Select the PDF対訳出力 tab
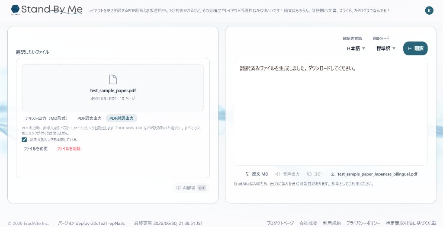 pos(122,118)
